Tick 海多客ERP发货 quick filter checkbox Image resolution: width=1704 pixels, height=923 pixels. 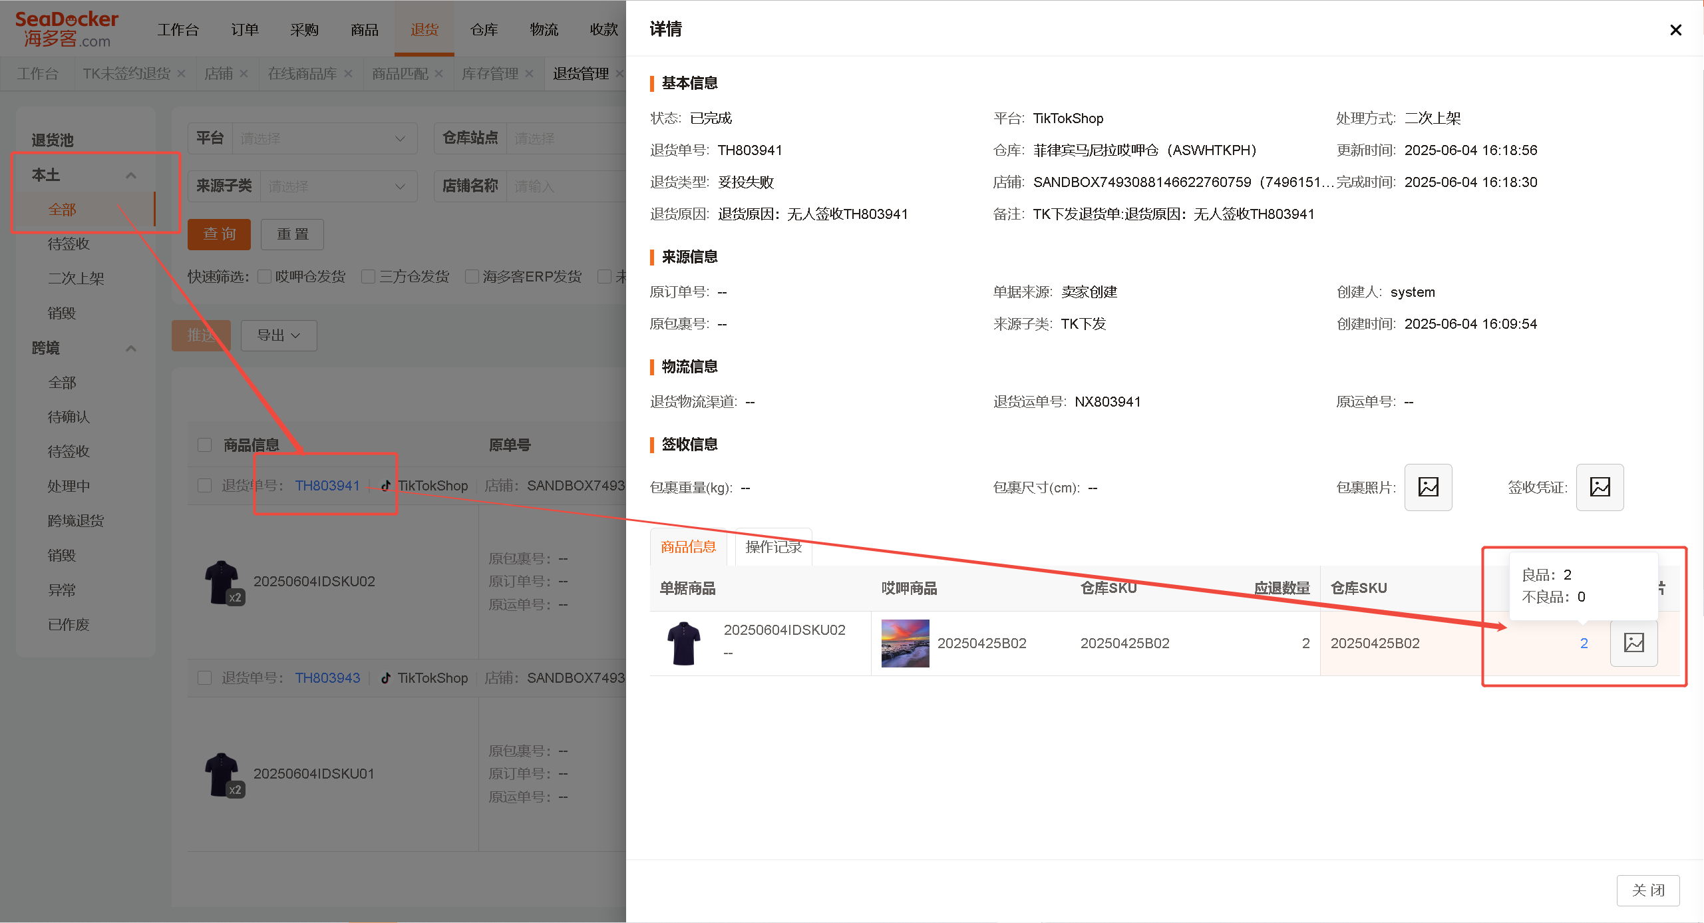pos(472,277)
